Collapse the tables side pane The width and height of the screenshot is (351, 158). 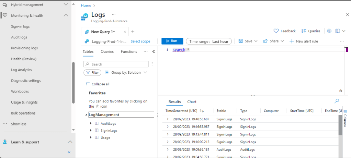[154, 52]
